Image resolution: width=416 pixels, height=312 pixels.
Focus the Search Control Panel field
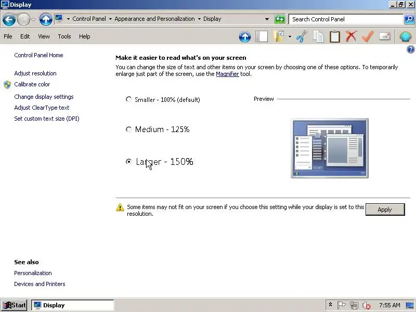coord(346,19)
